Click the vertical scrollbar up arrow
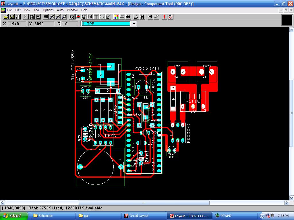294x220 pixels. pos(292,30)
